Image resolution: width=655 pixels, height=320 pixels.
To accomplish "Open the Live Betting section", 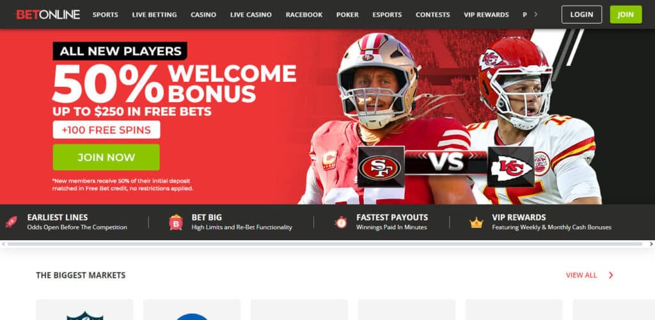I will [x=155, y=15].
